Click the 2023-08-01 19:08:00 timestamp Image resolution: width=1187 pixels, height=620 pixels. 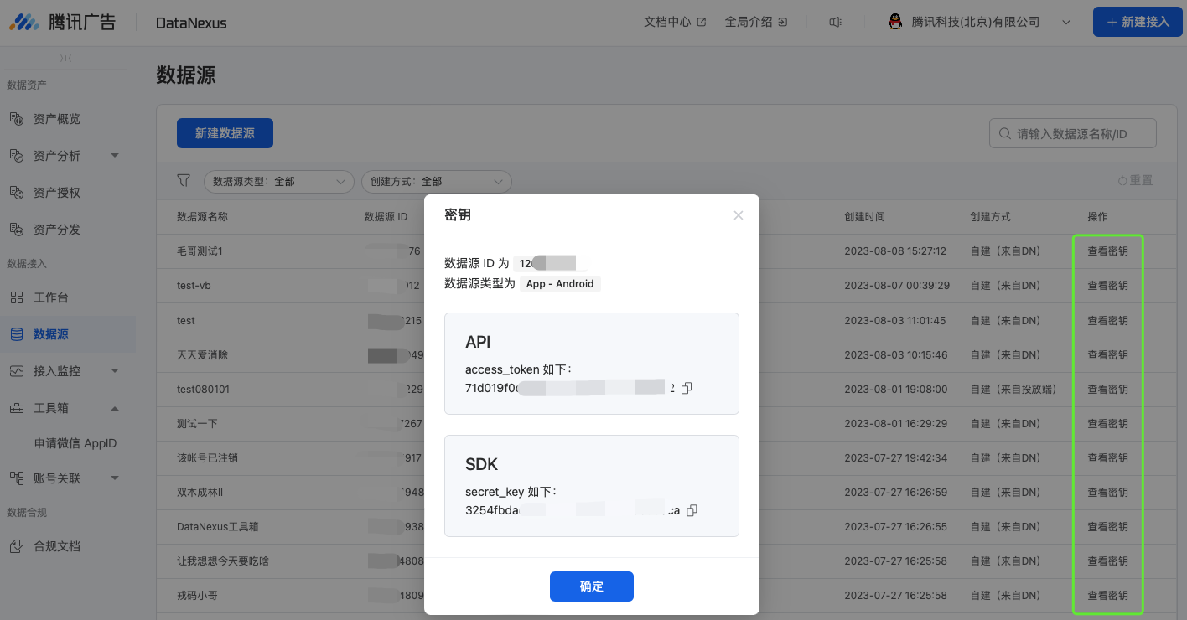pos(895,390)
